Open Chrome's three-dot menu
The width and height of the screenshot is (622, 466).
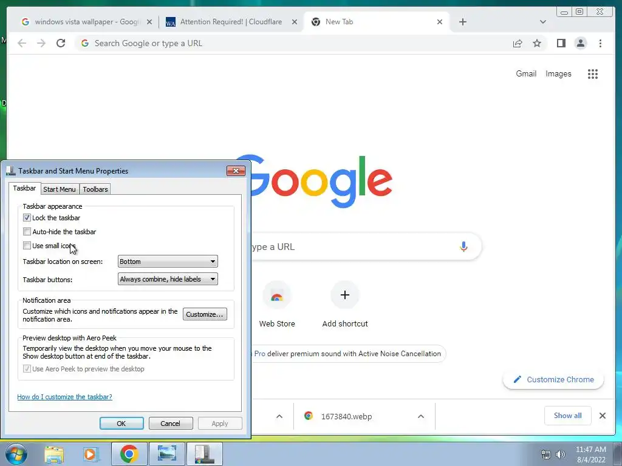pos(600,43)
